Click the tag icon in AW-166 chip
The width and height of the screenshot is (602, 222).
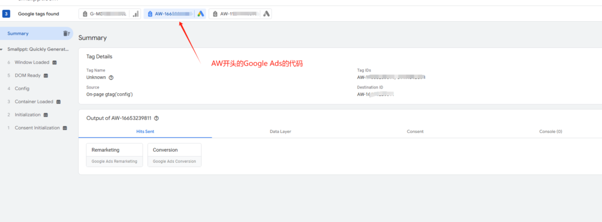pos(150,14)
